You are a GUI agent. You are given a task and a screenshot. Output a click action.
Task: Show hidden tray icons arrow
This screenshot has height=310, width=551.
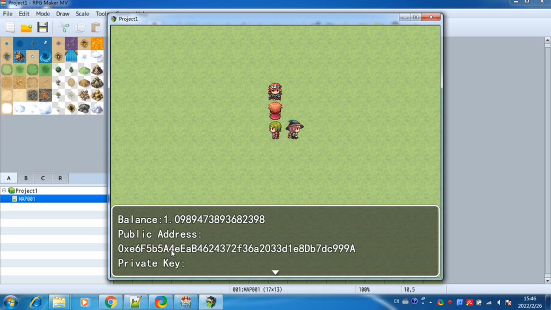click(x=430, y=303)
